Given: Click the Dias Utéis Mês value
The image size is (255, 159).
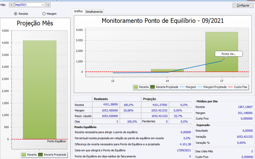Looking at the screenshot, I should coord(252,151).
